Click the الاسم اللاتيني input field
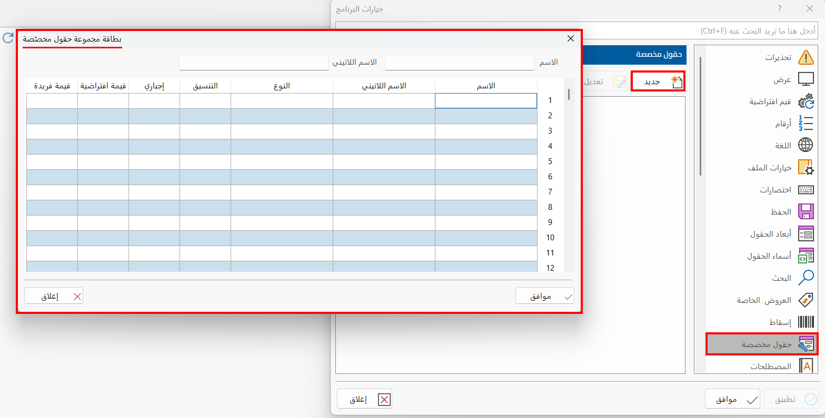Image resolution: width=825 pixels, height=418 pixels. click(x=254, y=63)
